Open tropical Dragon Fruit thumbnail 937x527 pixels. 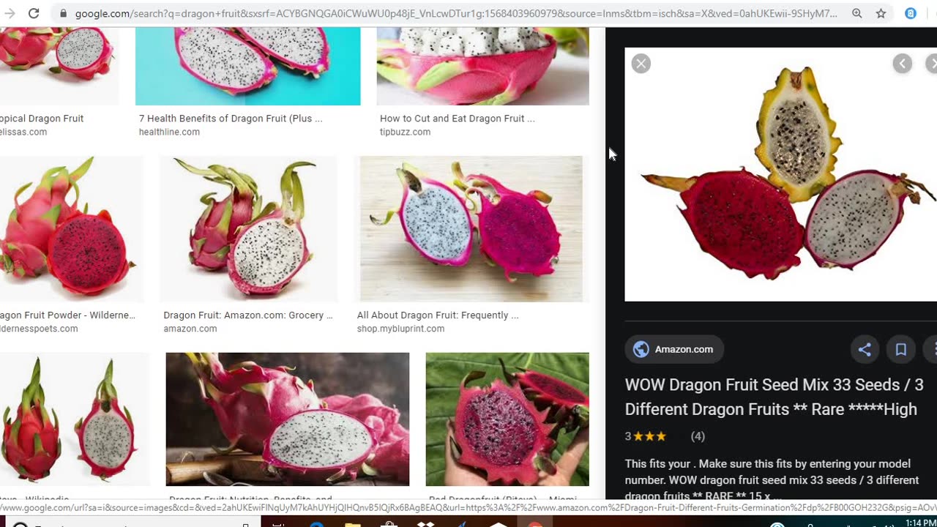click(x=59, y=67)
